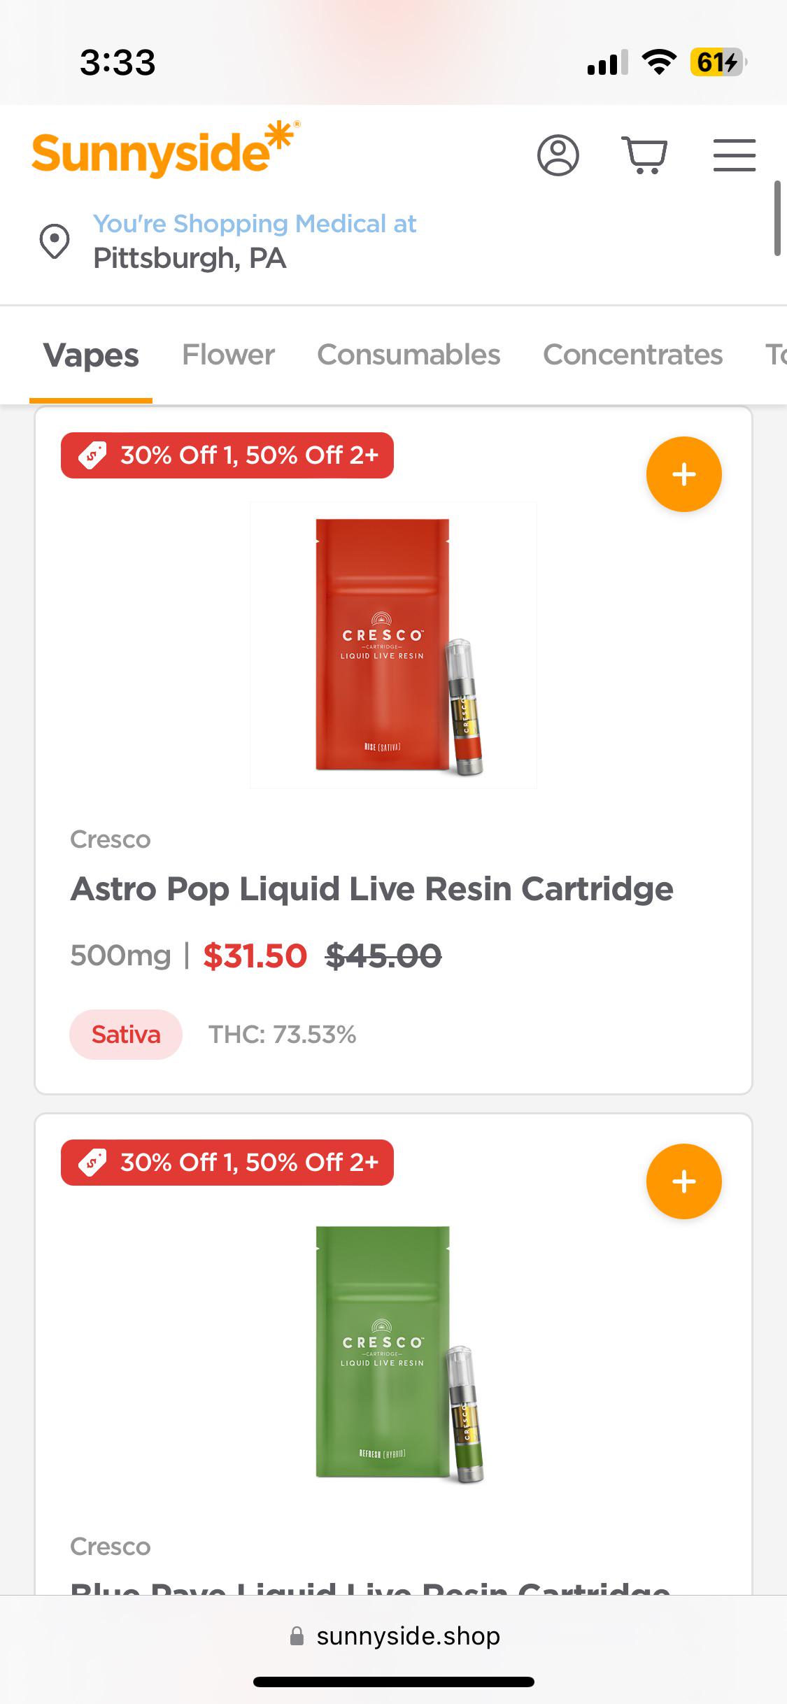Click the discount tag icon on Blue Rayo card
Image resolution: width=787 pixels, height=1704 pixels.
(94, 1163)
